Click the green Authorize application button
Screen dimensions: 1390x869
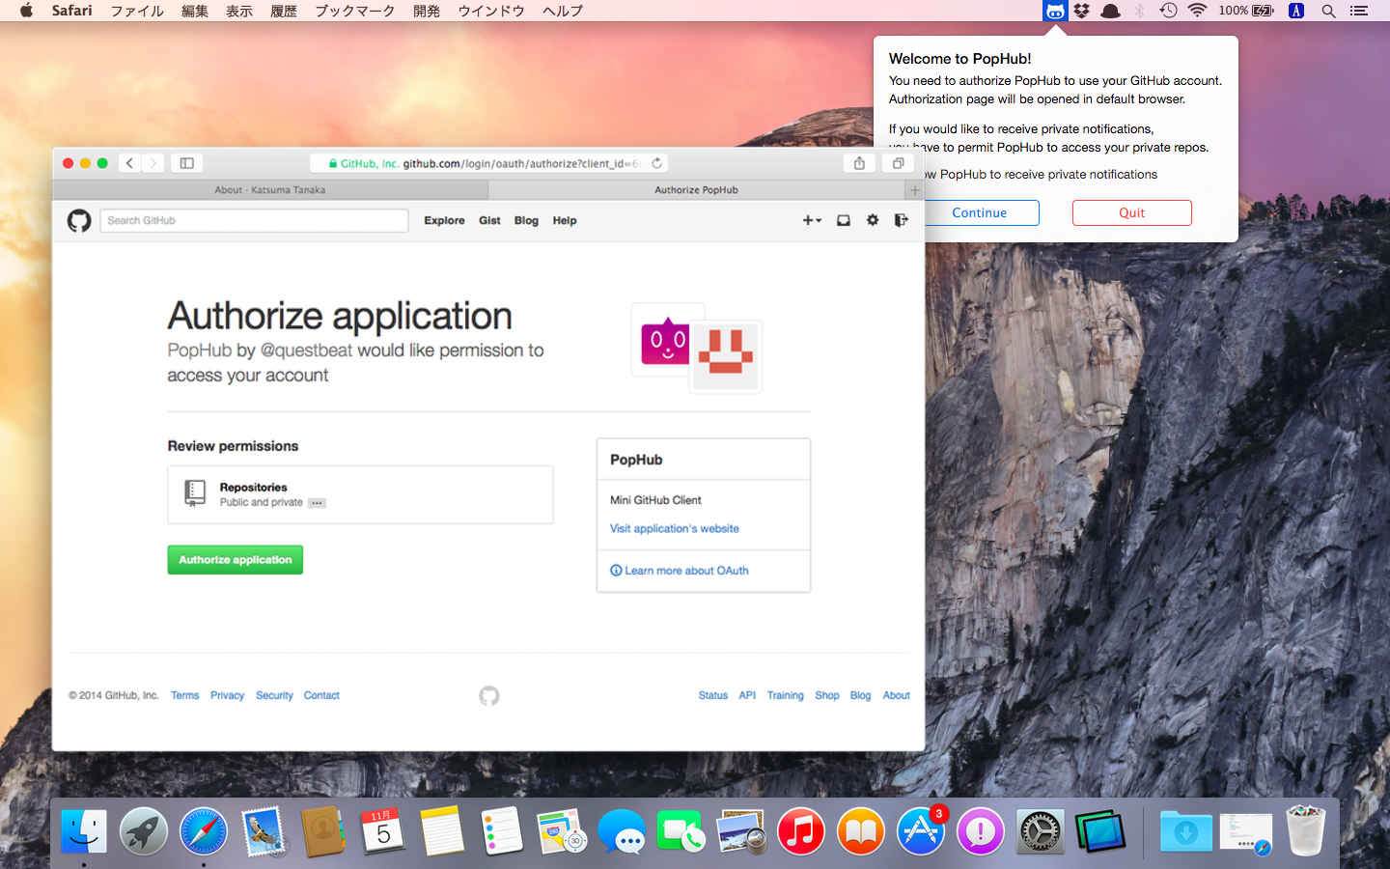coord(236,560)
